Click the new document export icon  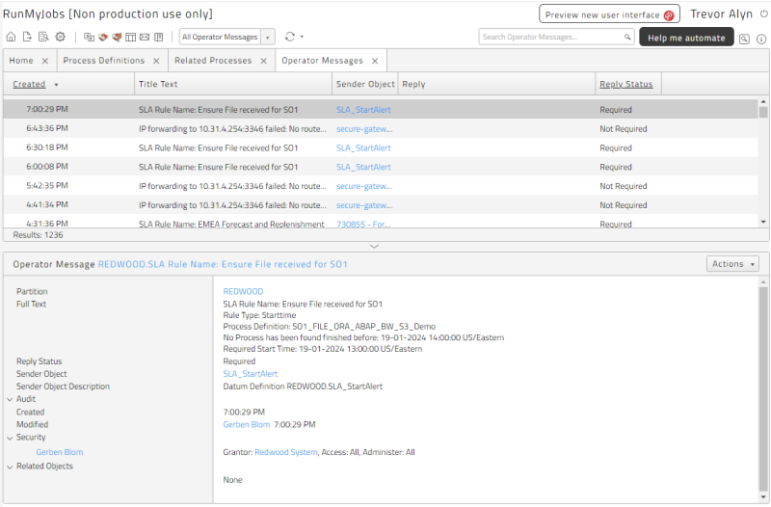(x=27, y=37)
